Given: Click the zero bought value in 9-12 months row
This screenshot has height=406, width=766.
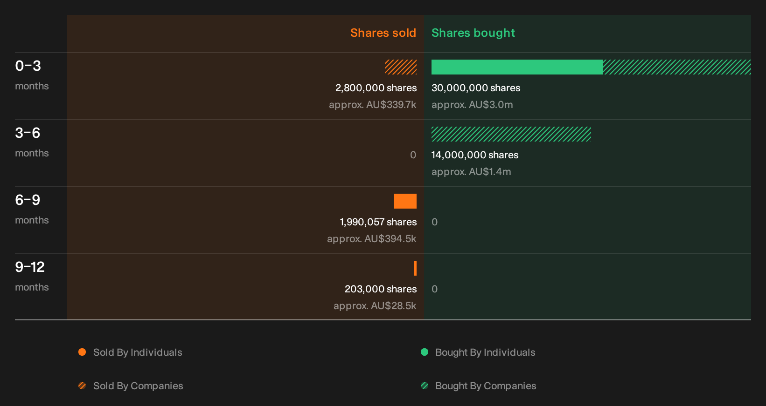Looking at the screenshot, I should click(x=435, y=289).
